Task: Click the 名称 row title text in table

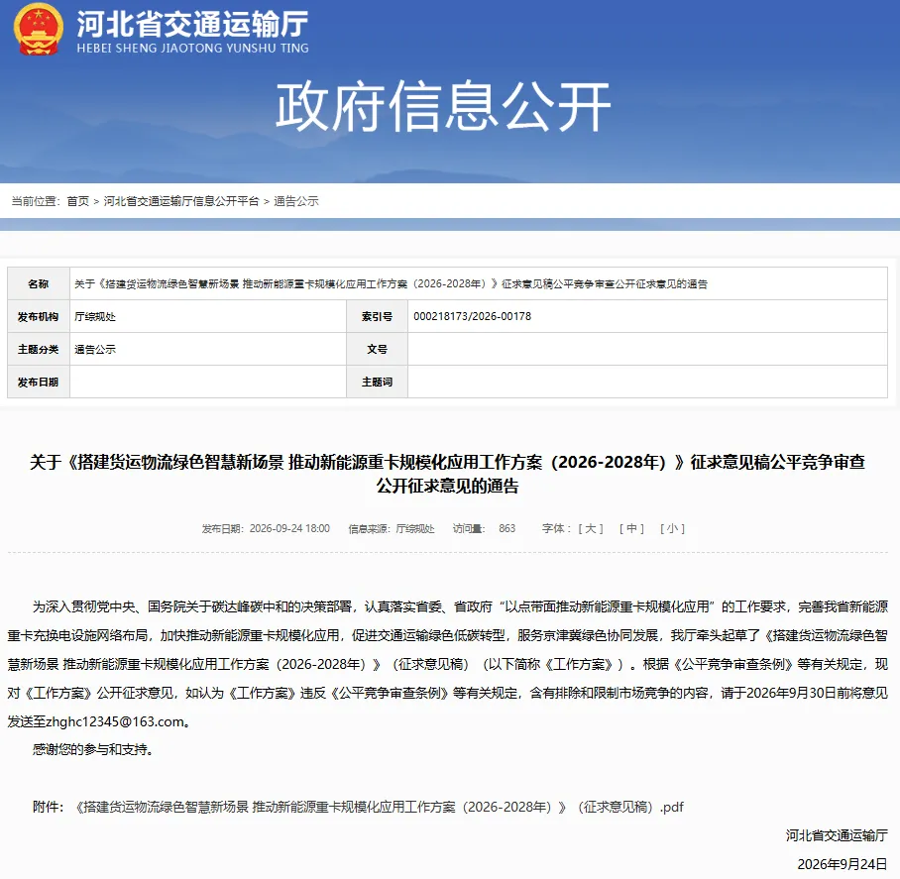Action: (x=391, y=284)
